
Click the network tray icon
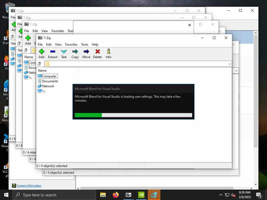point(227,195)
